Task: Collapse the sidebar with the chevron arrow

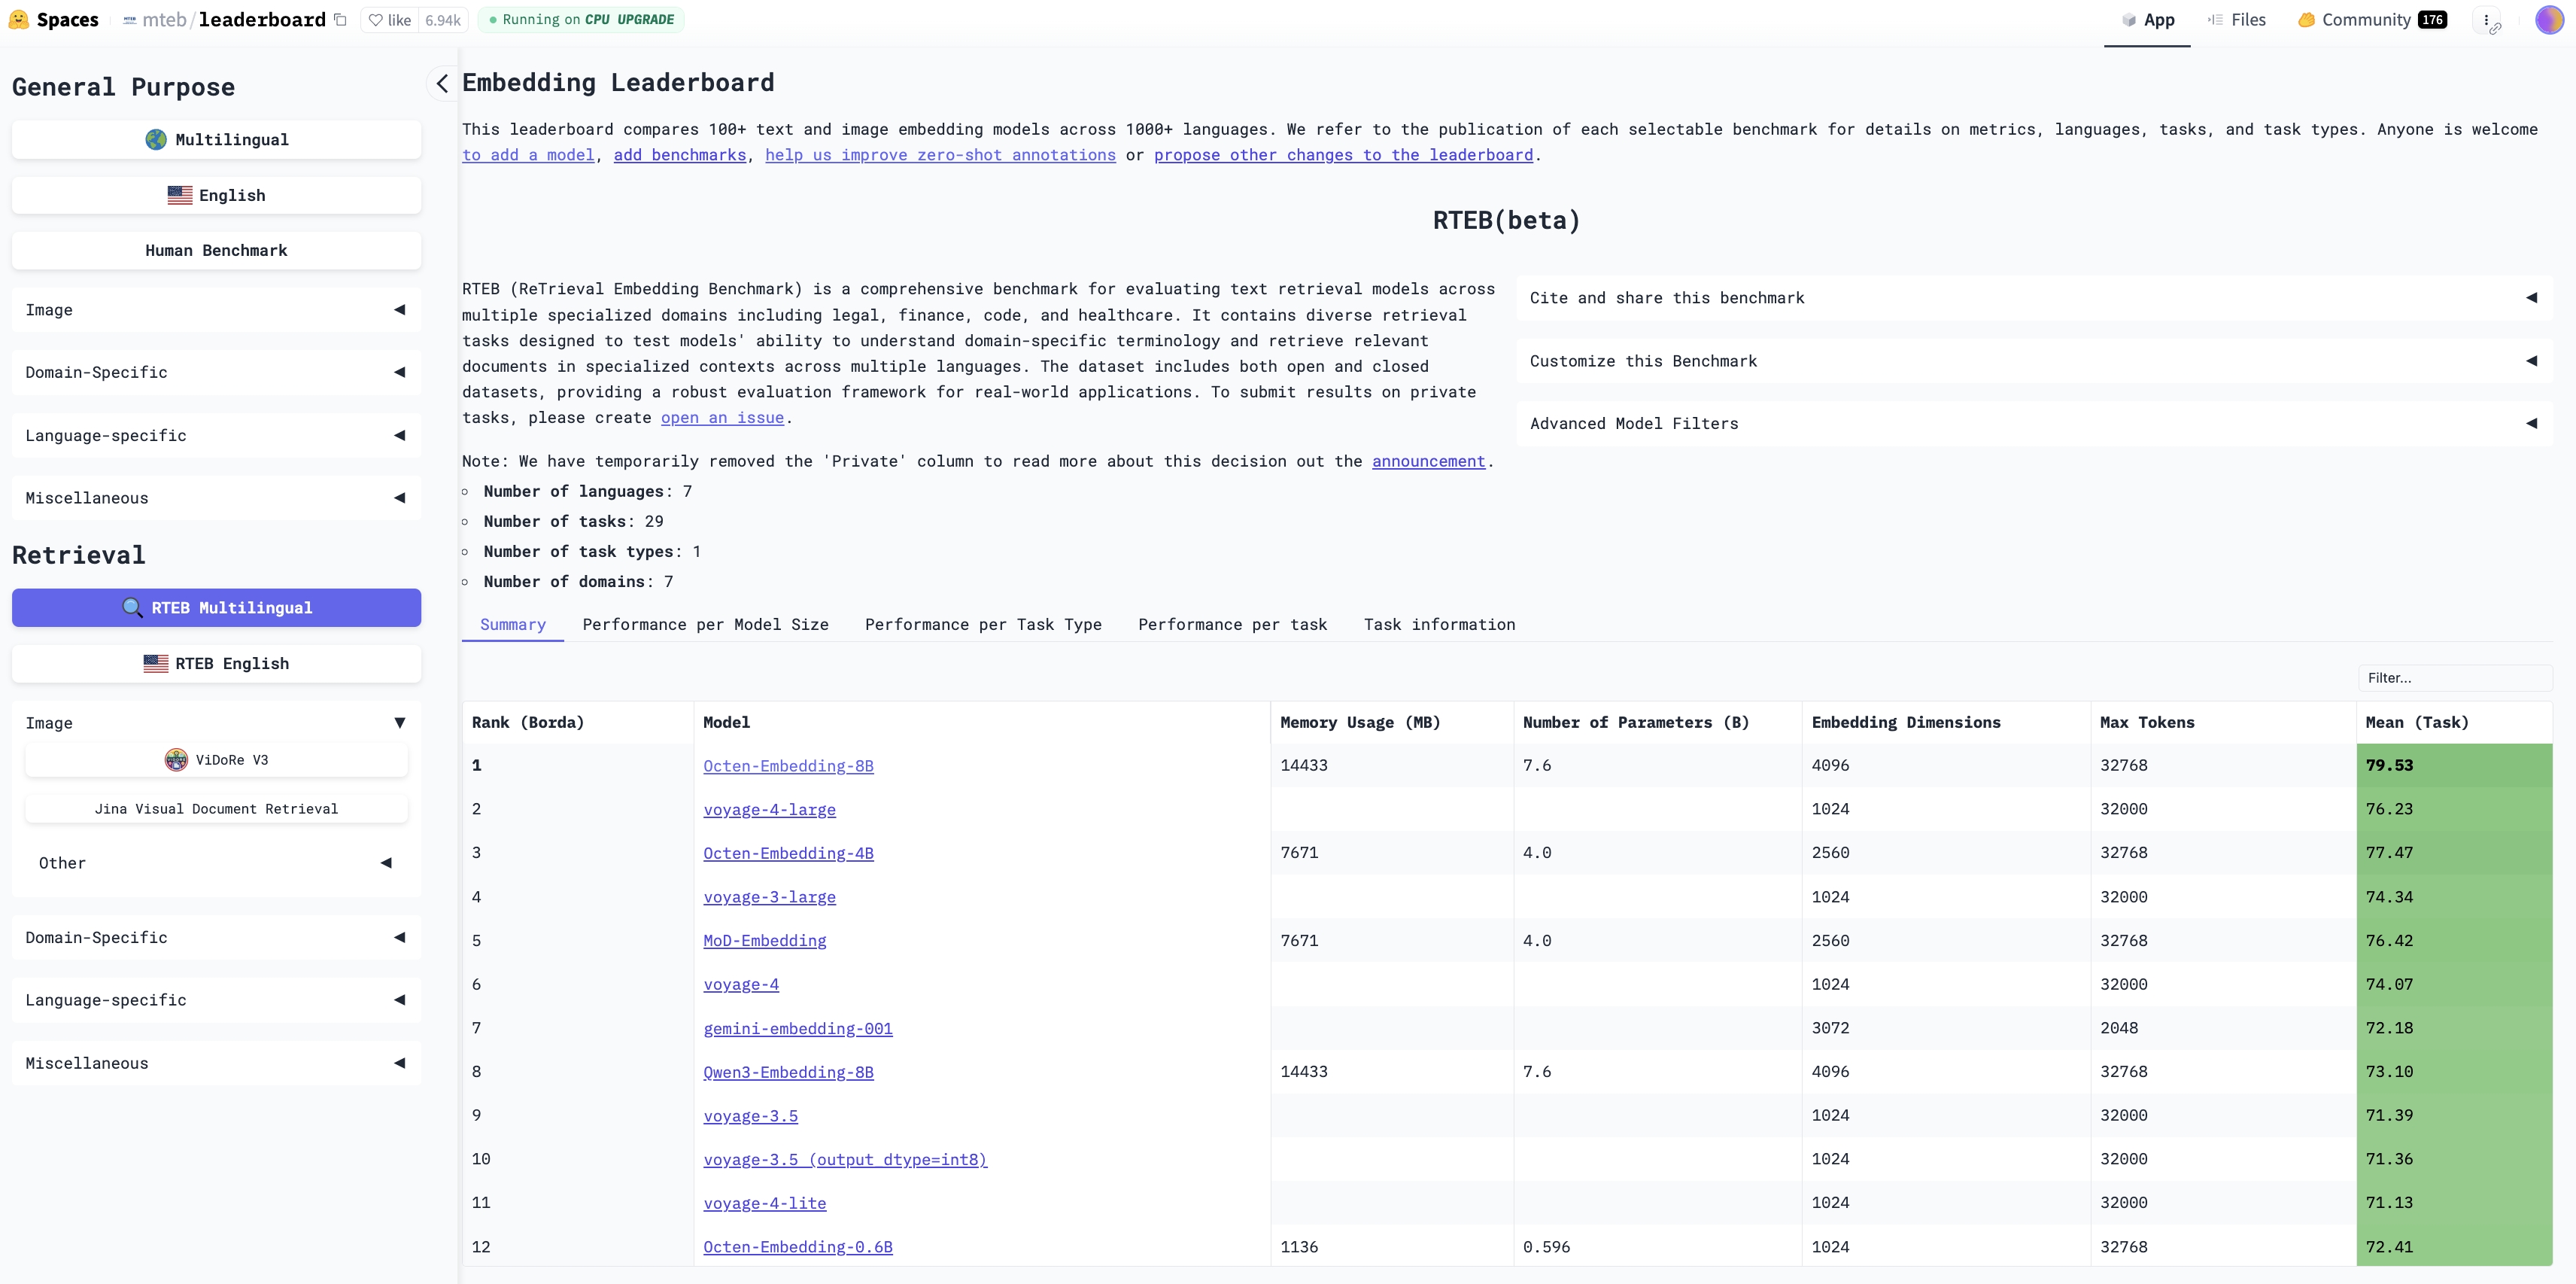Action: [x=442, y=83]
